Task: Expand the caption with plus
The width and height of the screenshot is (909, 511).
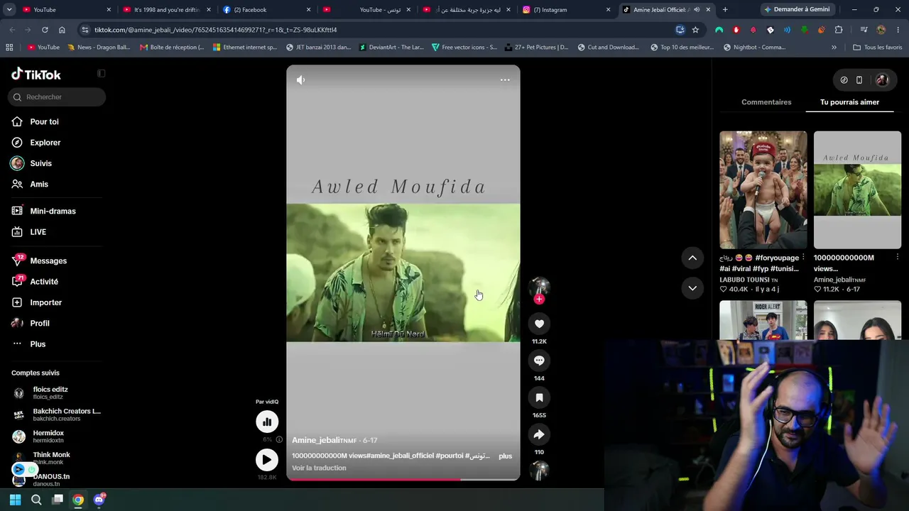Action: 505,456
